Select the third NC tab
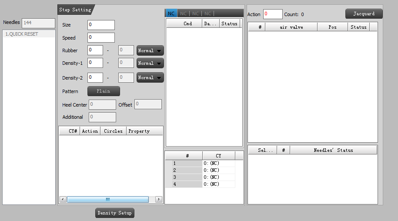The width and height of the screenshot is (398, 221). (x=195, y=13)
